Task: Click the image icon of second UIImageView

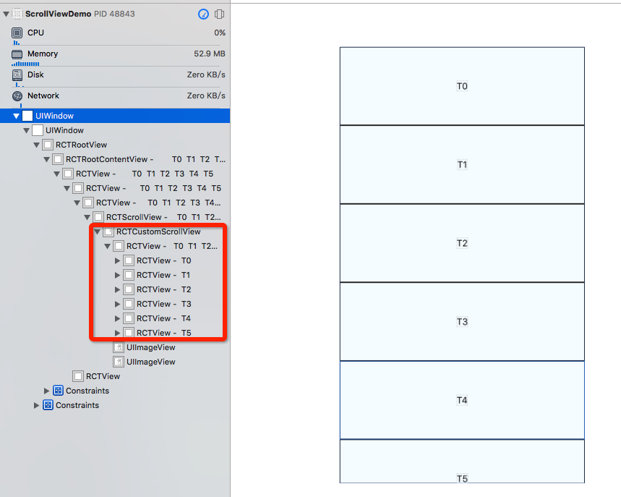Action: point(119,362)
